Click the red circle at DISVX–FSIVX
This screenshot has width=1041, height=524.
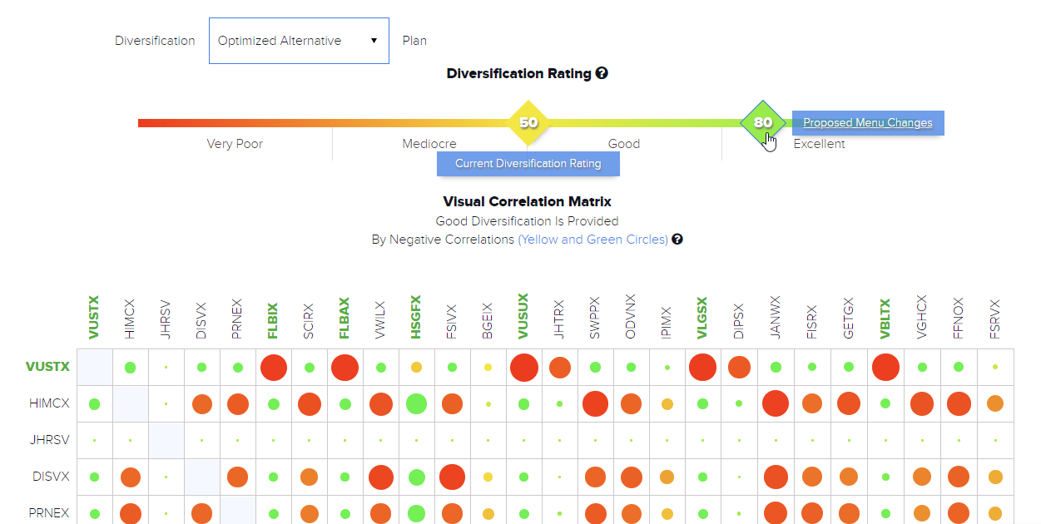tap(452, 477)
